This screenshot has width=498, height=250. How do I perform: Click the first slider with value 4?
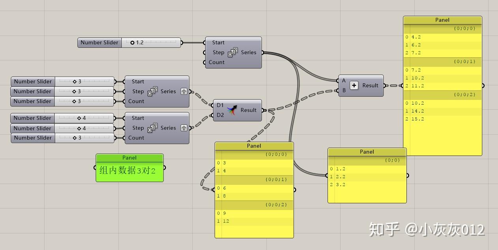click(84, 118)
